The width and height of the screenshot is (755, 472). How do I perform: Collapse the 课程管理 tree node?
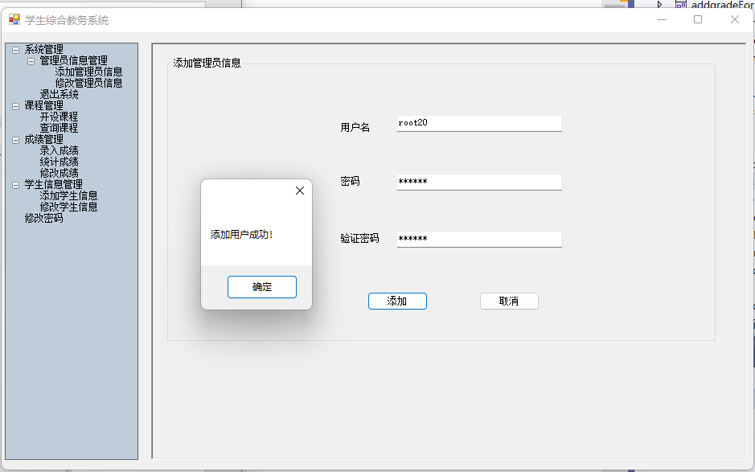(x=16, y=106)
